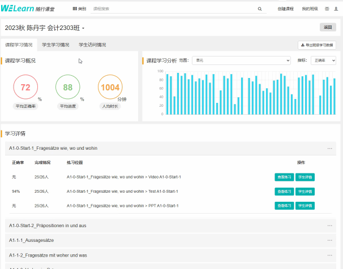
Task: Open the 类别 category grid menu
Action: click(x=80, y=9)
